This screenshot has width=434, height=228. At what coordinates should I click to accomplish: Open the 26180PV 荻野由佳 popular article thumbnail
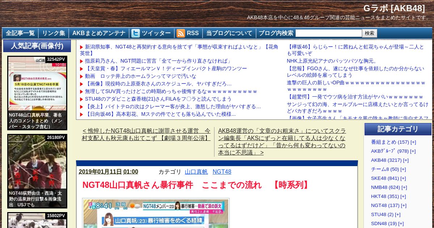(37, 171)
